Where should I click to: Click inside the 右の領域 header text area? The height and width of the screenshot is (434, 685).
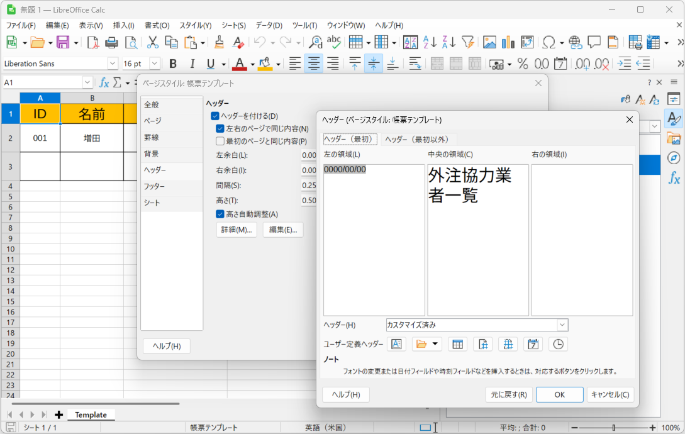(x=582, y=239)
